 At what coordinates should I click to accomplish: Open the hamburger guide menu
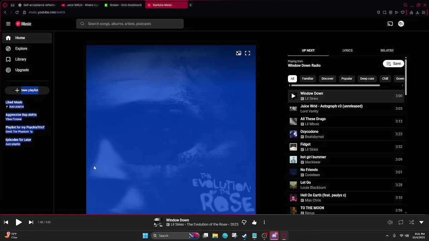(8, 24)
